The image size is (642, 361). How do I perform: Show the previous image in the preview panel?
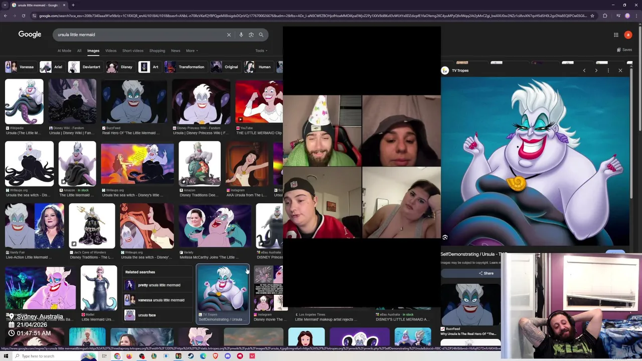(x=584, y=71)
